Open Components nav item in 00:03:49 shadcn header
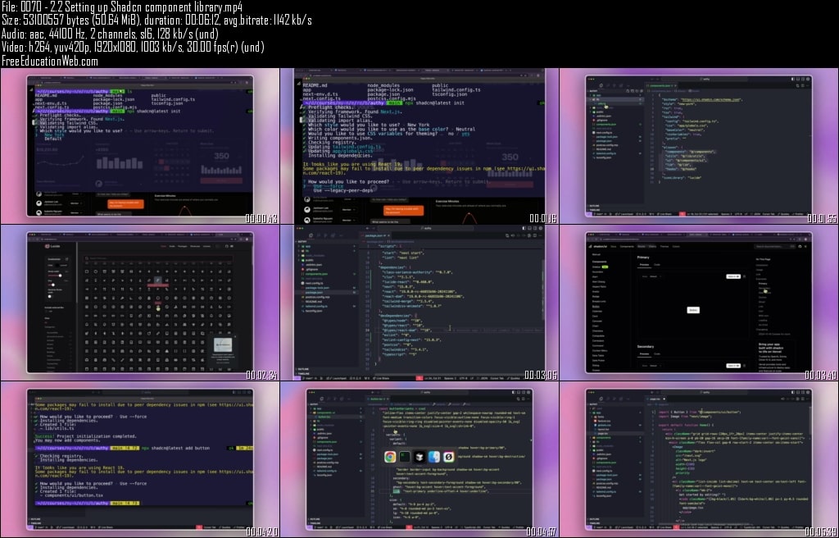 [627, 247]
